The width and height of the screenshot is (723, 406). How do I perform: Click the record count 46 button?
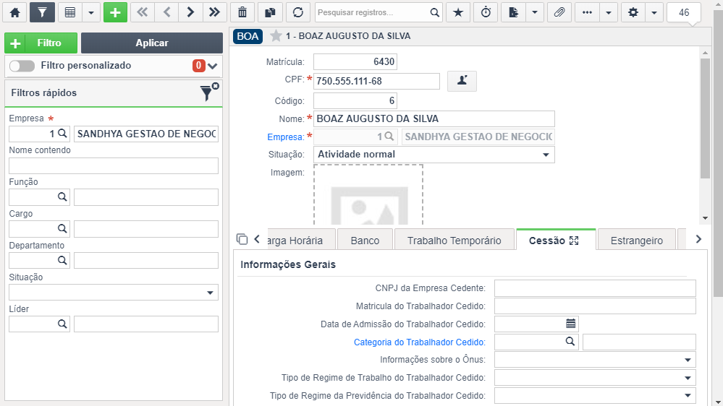(684, 12)
